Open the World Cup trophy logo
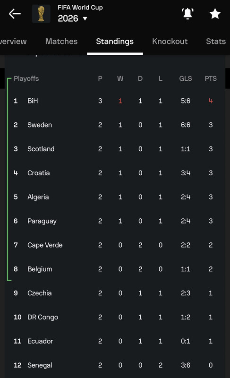This screenshot has width=230, height=378. pyautogui.click(x=41, y=14)
